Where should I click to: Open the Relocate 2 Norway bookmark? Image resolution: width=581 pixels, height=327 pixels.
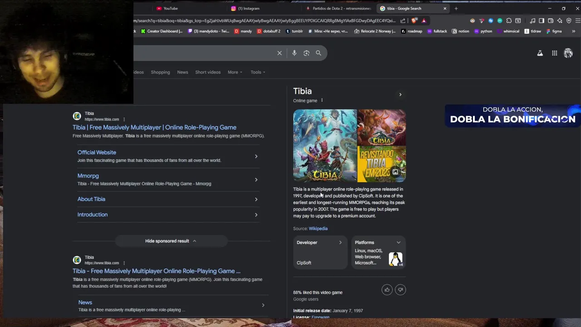pos(375,31)
